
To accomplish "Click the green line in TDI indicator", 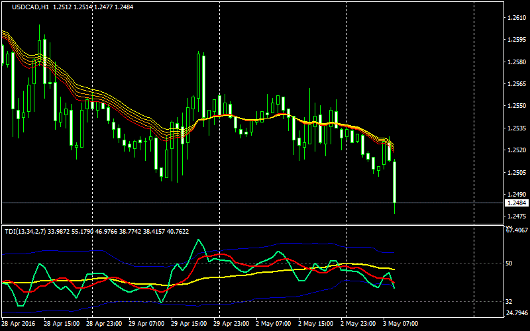I will tap(199, 240).
